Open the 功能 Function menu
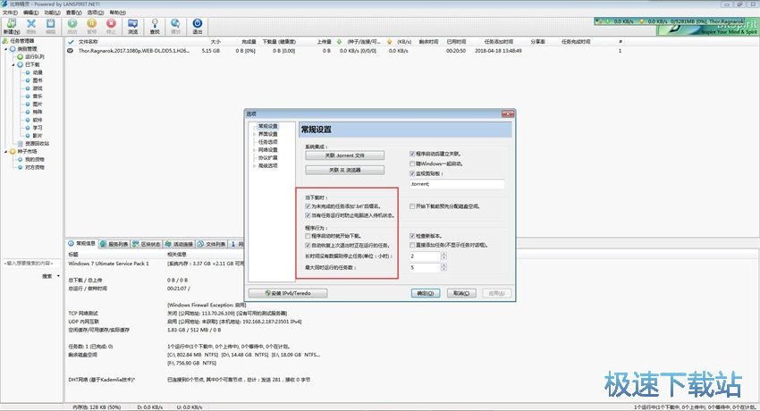760x411 pixels. pyautogui.click(x=53, y=13)
